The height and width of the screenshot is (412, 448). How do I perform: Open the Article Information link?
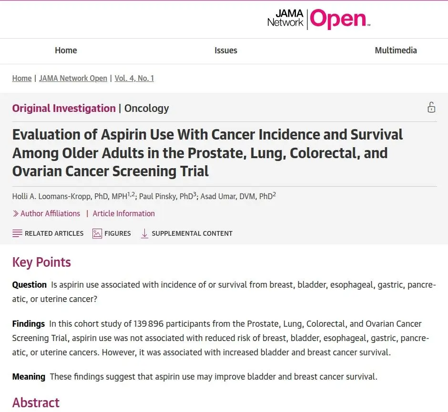click(124, 213)
